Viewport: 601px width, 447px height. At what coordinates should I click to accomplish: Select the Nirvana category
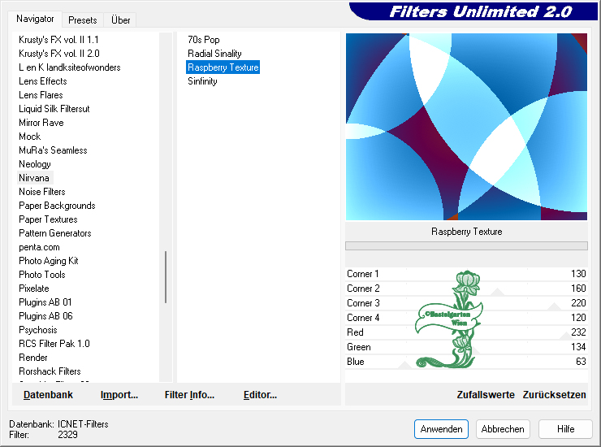tap(34, 178)
